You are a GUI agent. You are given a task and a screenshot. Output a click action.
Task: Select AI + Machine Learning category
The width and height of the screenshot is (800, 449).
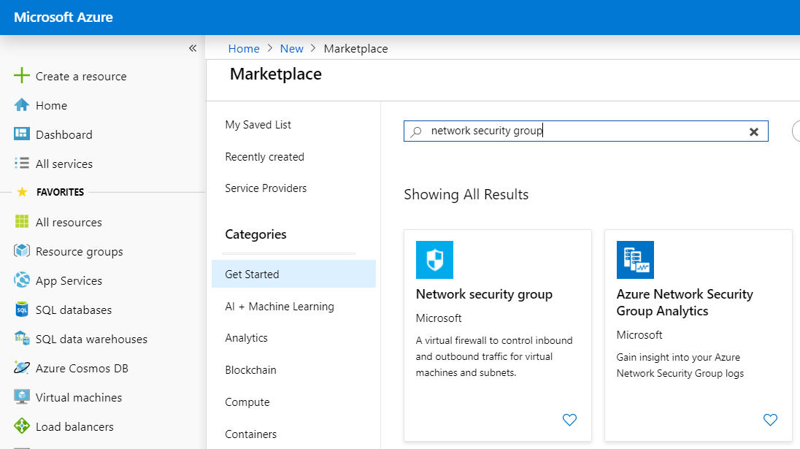tap(279, 307)
